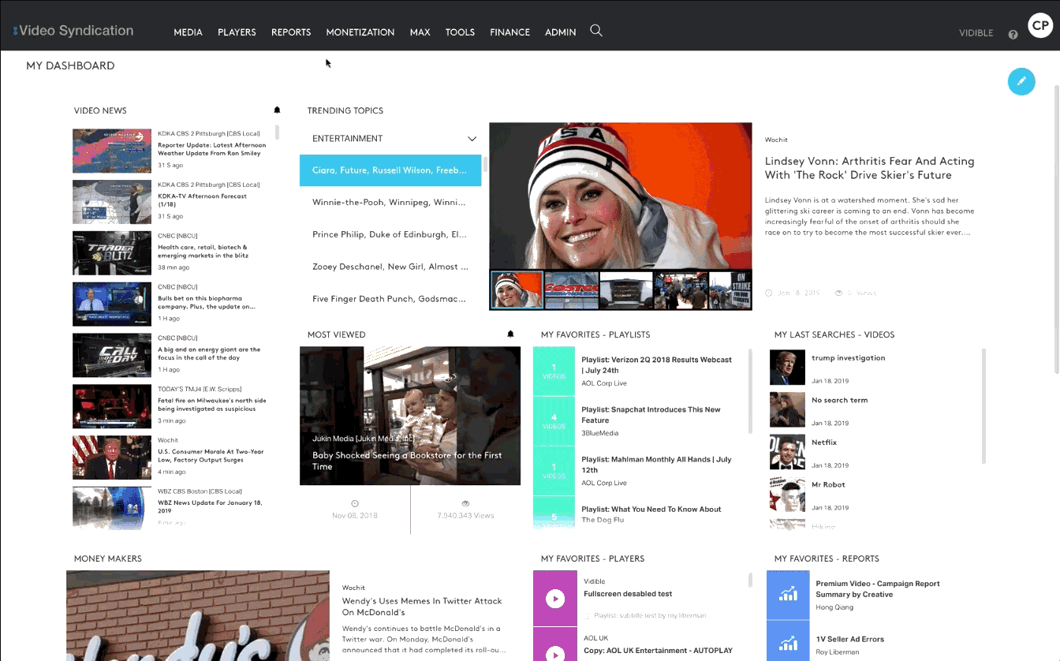Image resolution: width=1060 pixels, height=661 pixels.
Task: Open the MEDIA menu
Action: tap(188, 32)
